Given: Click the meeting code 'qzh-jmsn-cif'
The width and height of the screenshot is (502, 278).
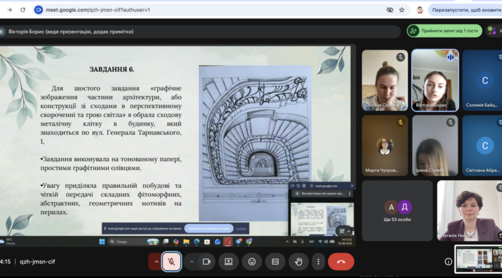Looking at the screenshot, I should point(37,262).
